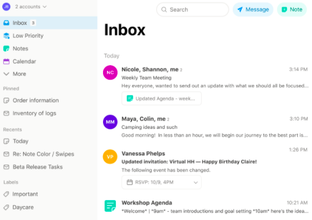Click the VP avatar for Vanessa Phelps
The height and width of the screenshot is (220, 312).
coord(110,156)
